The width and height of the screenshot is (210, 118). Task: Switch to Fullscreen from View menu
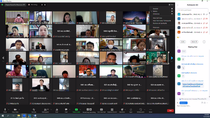click(x=156, y=28)
